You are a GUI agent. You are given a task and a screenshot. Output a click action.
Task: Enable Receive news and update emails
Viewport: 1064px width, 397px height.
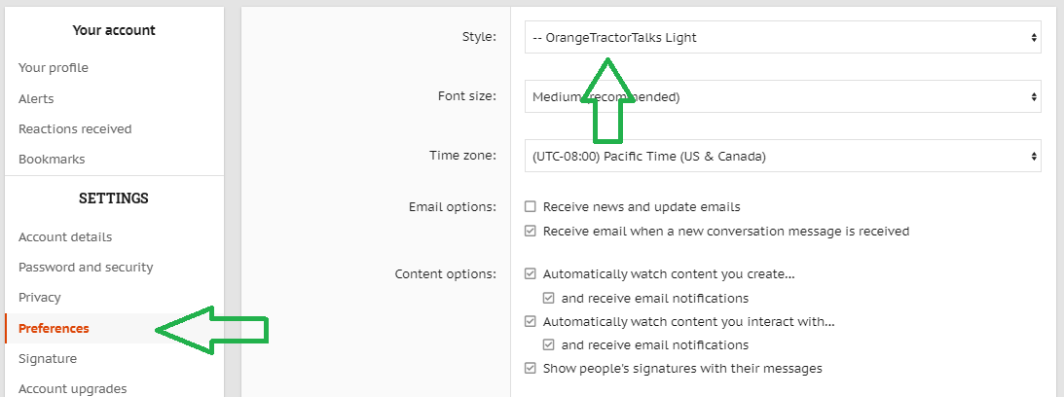click(531, 207)
